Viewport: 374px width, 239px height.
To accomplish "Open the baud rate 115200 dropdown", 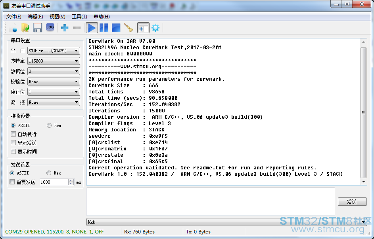I will 54,61.
